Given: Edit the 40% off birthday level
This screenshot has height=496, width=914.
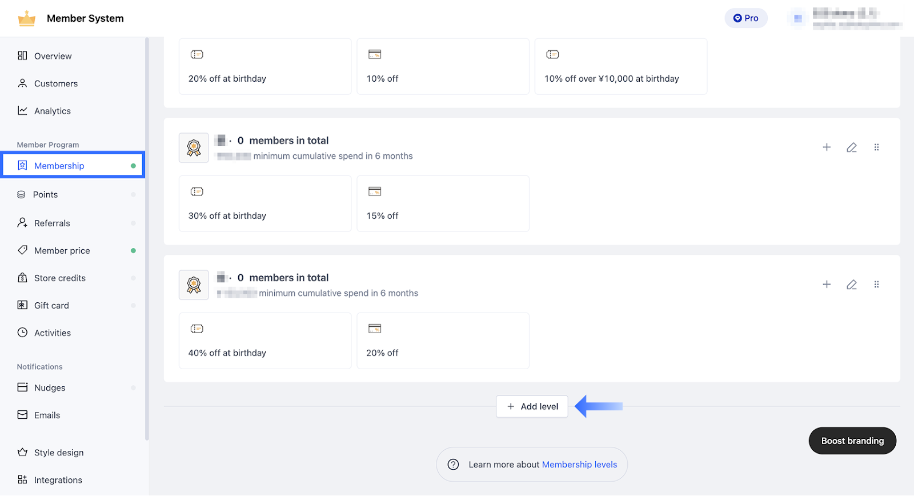Looking at the screenshot, I should tap(852, 285).
